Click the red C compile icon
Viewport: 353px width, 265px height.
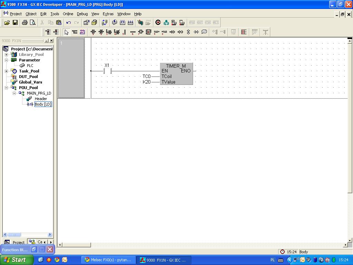[158, 22]
